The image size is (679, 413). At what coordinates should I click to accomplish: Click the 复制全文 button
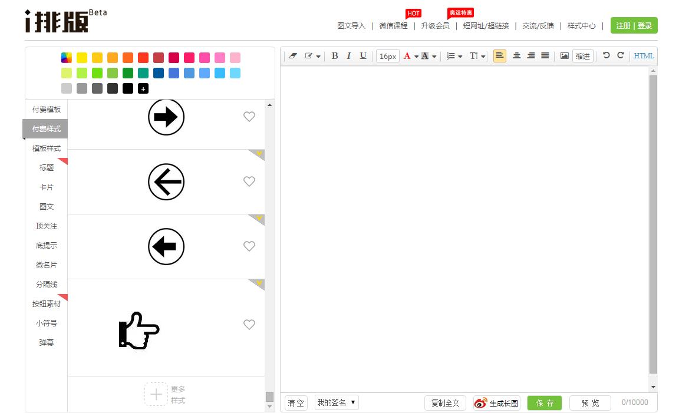445,403
